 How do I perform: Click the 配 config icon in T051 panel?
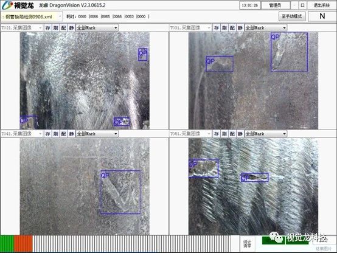232,134
